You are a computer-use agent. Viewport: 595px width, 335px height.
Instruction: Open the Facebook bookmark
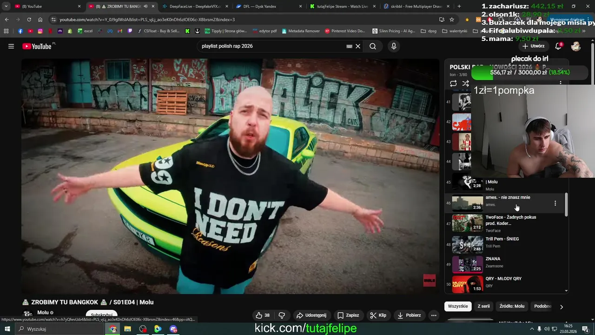(x=20, y=31)
